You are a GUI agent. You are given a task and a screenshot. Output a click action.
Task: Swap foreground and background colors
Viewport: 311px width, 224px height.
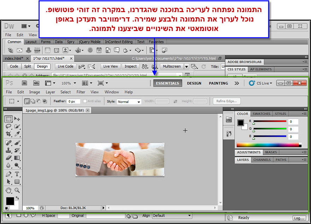17,198
